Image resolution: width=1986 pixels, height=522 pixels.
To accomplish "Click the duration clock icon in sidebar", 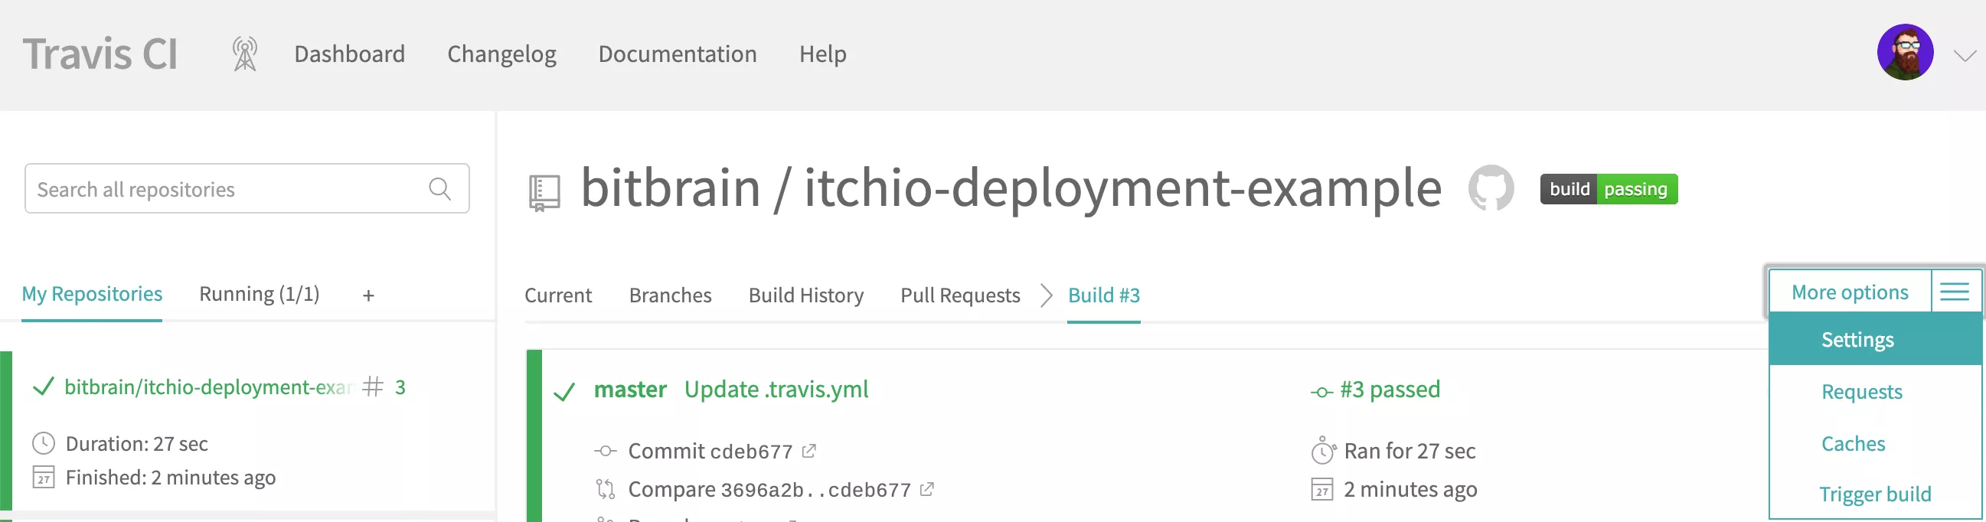I will coord(43,443).
